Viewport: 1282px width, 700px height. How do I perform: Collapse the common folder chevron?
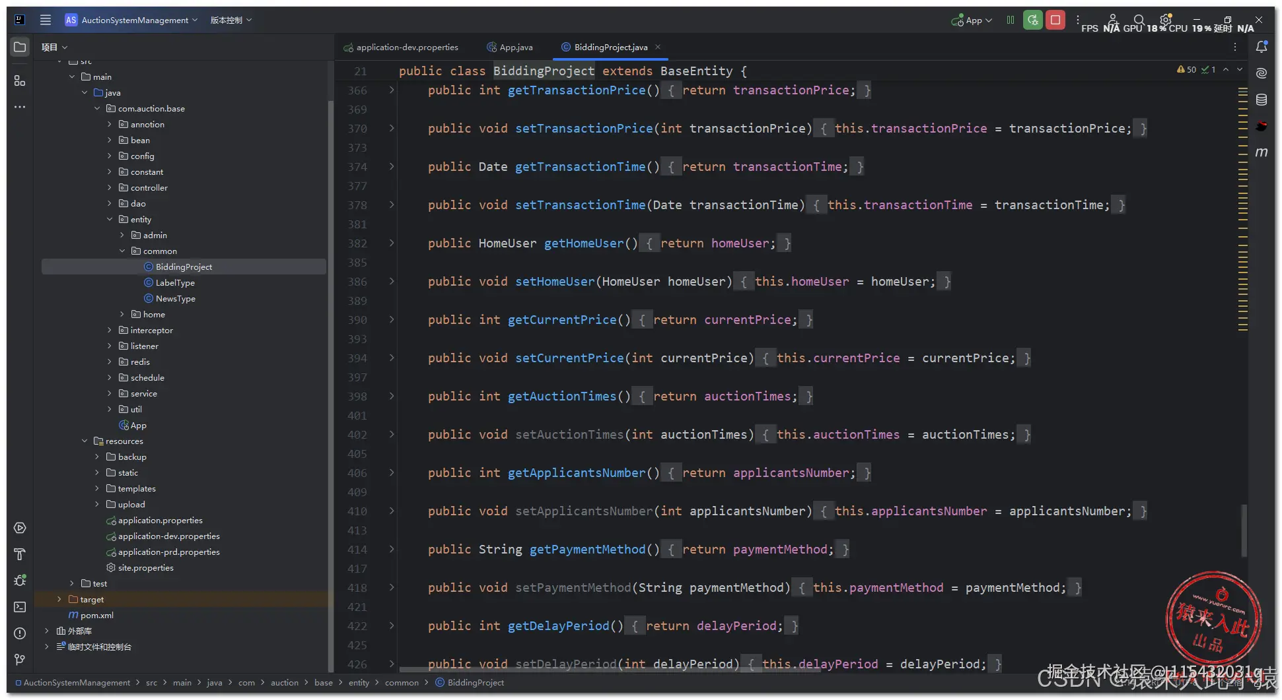[x=122, y=251]
